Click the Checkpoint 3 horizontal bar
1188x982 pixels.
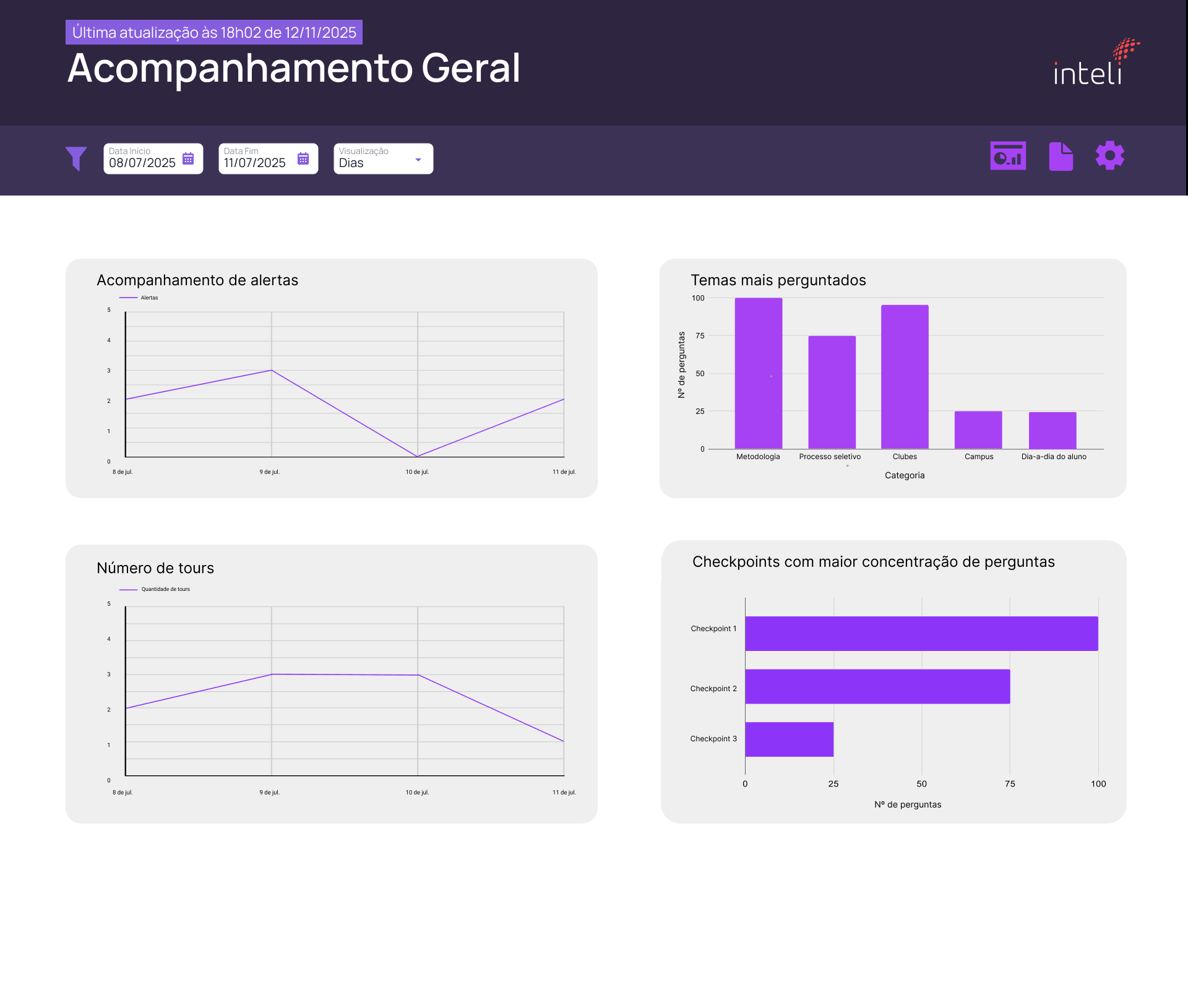[x=789, y=739]
